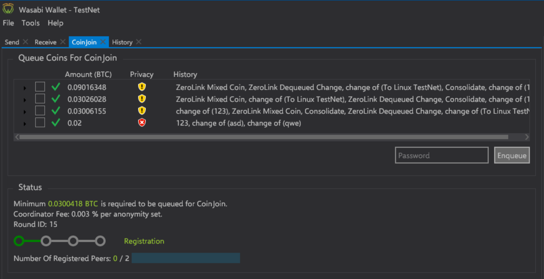
Task: Check the 0.09016348 BTC coin checkbox
Action: 40,87
